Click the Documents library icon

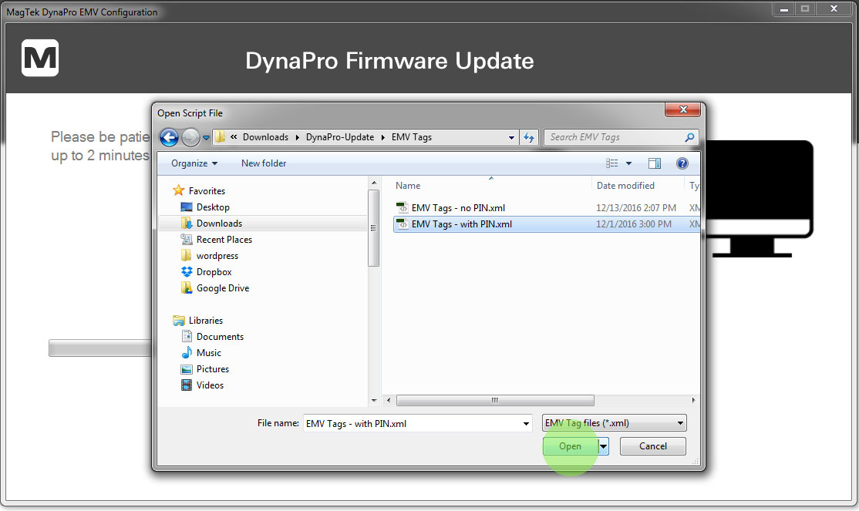187,336
